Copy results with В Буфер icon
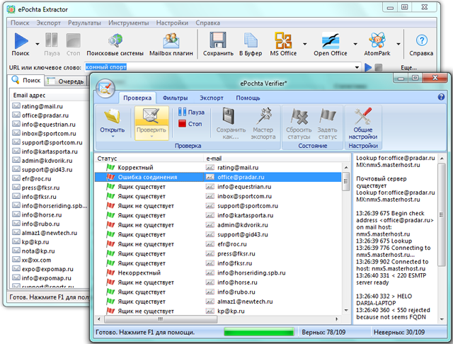The height and width of the screenshot is (344, 453). pyautogui.click(x=251, y=40)
